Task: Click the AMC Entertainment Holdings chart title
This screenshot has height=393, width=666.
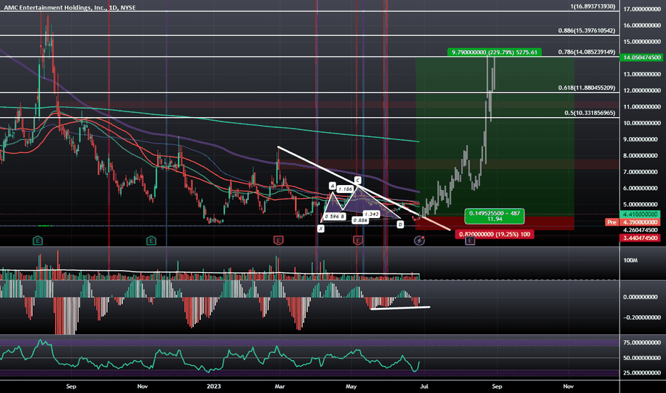Action: pyautogui.click(x=69, y=7)
